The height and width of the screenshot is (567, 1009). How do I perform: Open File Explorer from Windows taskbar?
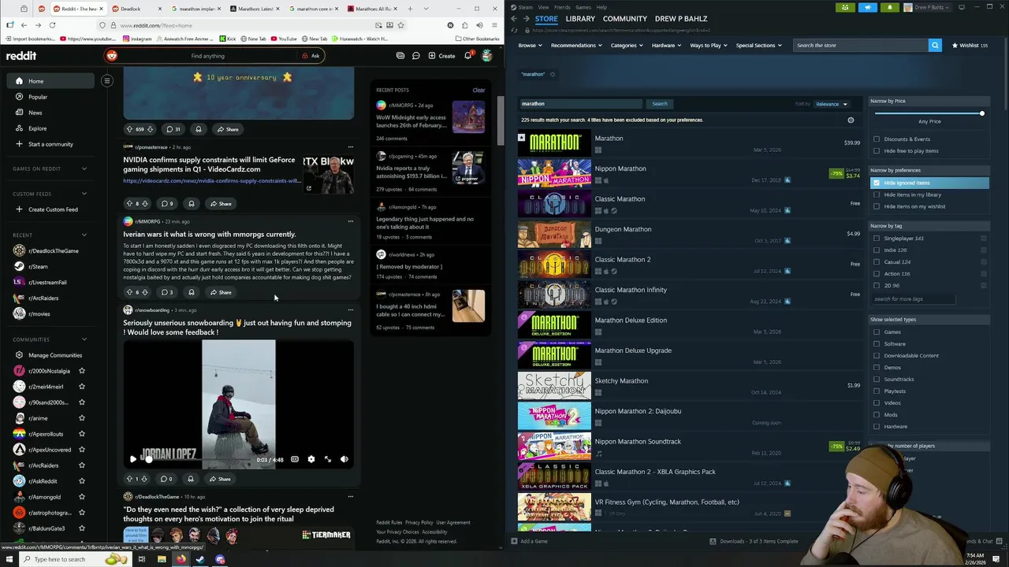point(162,559)
